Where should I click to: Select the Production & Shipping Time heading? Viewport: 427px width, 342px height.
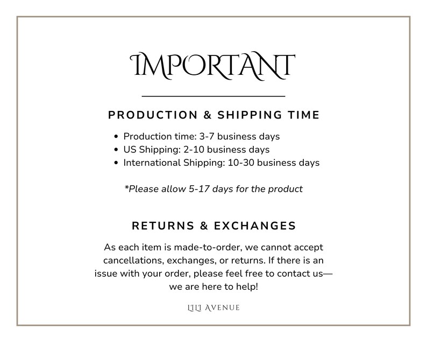click(214, 115)
